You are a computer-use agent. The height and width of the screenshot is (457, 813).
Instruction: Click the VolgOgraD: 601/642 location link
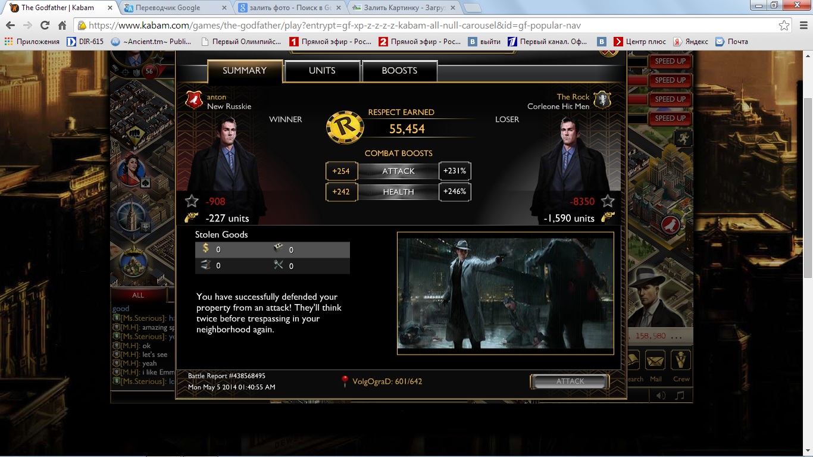pos(387,381)
